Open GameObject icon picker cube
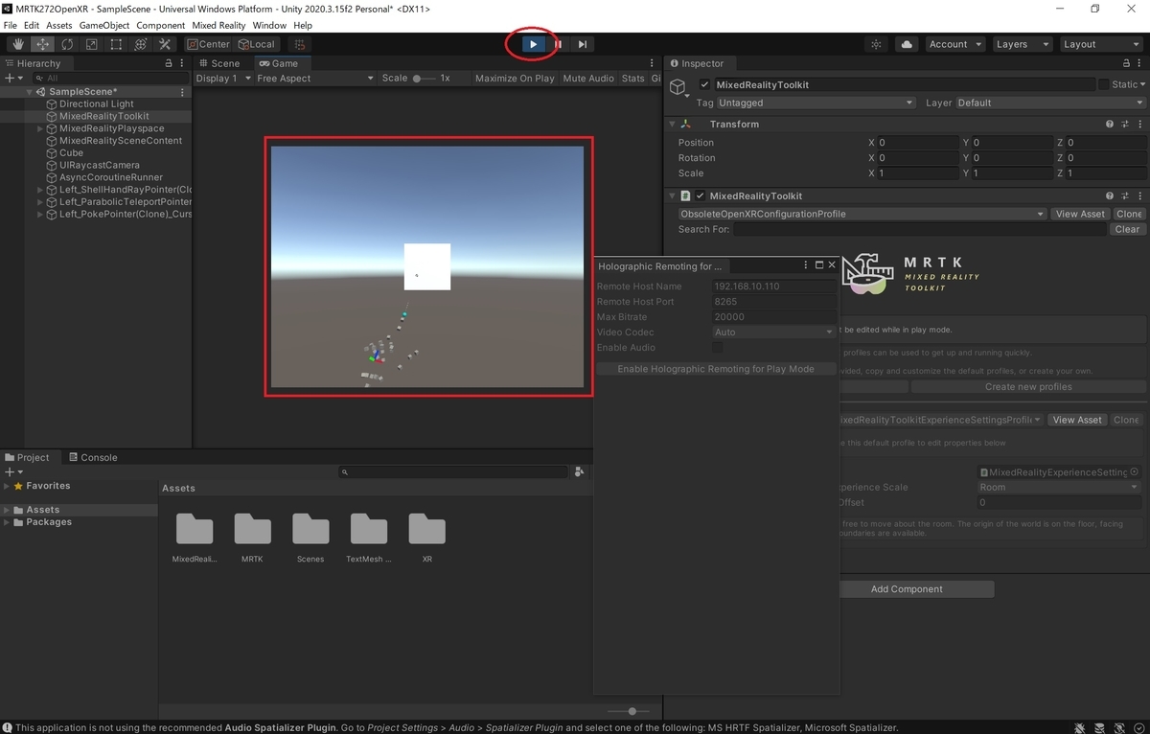The width and height of the screenshot is (1150, 734). [x=678, y=87]
